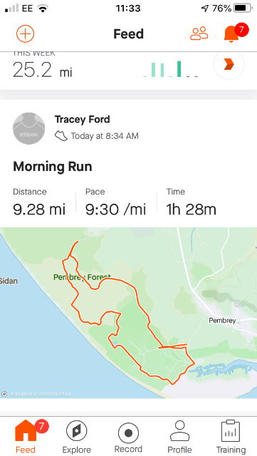Tap the plus icon to add activity
Viewport: 257px width, 456px height.
(x=26, y=33)
